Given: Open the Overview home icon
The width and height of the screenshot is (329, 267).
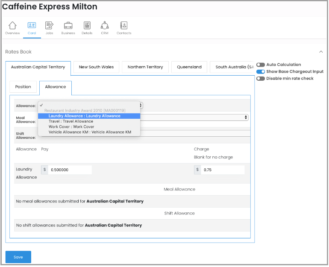Looking at the screenshot, I should 12,26.
